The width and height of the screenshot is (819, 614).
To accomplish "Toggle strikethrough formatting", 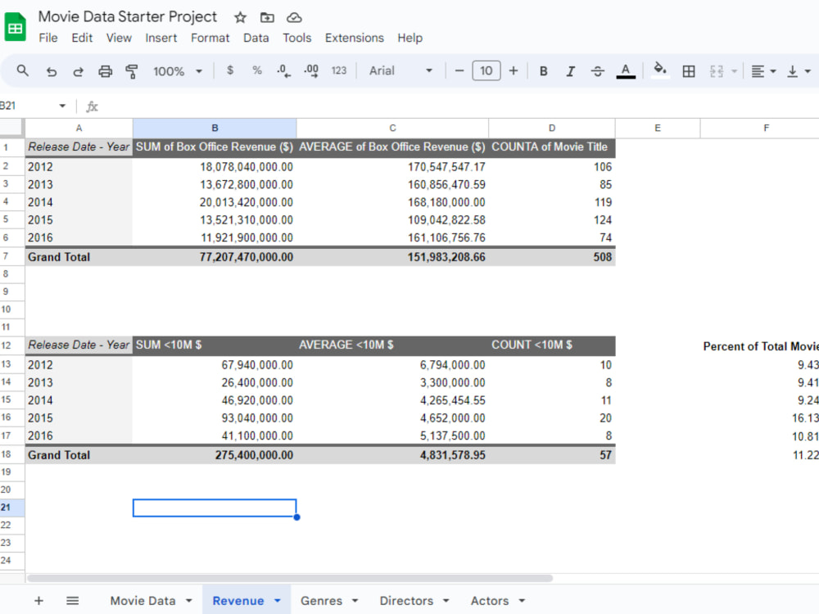I will click(x=598, y=71).
